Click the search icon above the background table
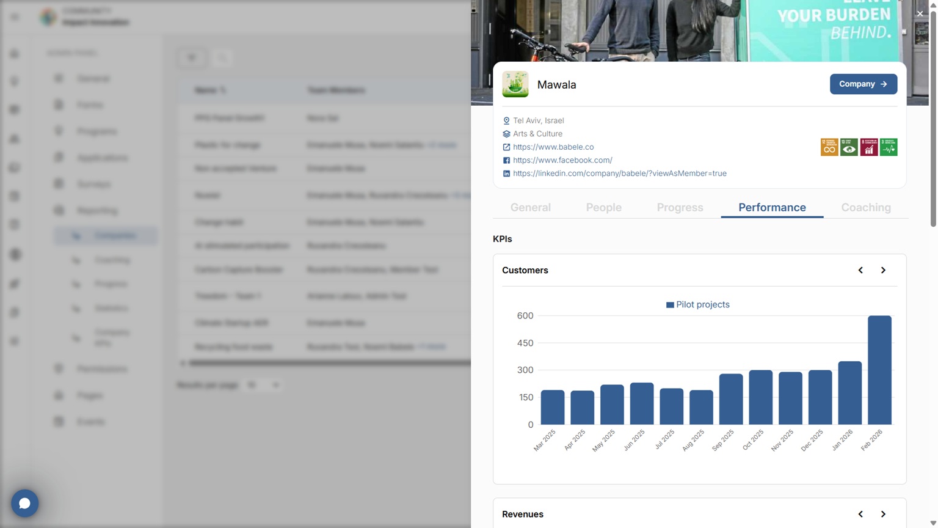938x528 pixels. click(x=222, y=57)
